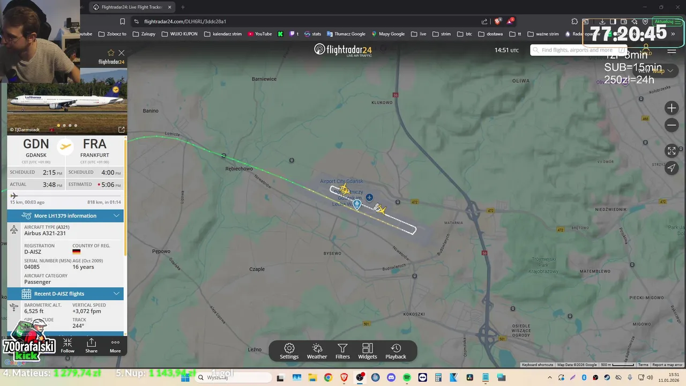Close the flight details panel
The image size is (686, 386).
pyautogui.click(x=122, y=53)
